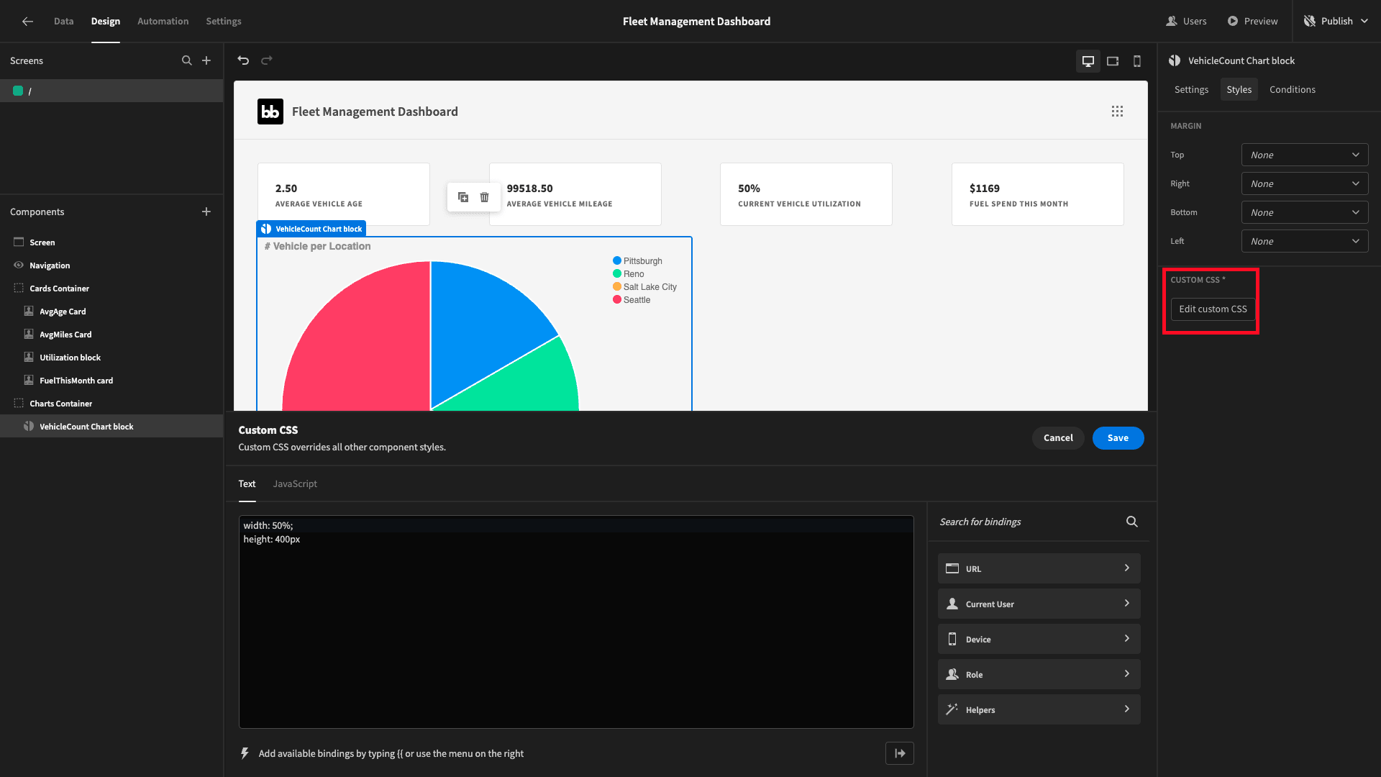Toggle Pittsburgh series in chart legend
Image resolution: width=1381 pixels, height=777 pixels.
(637, 261)
